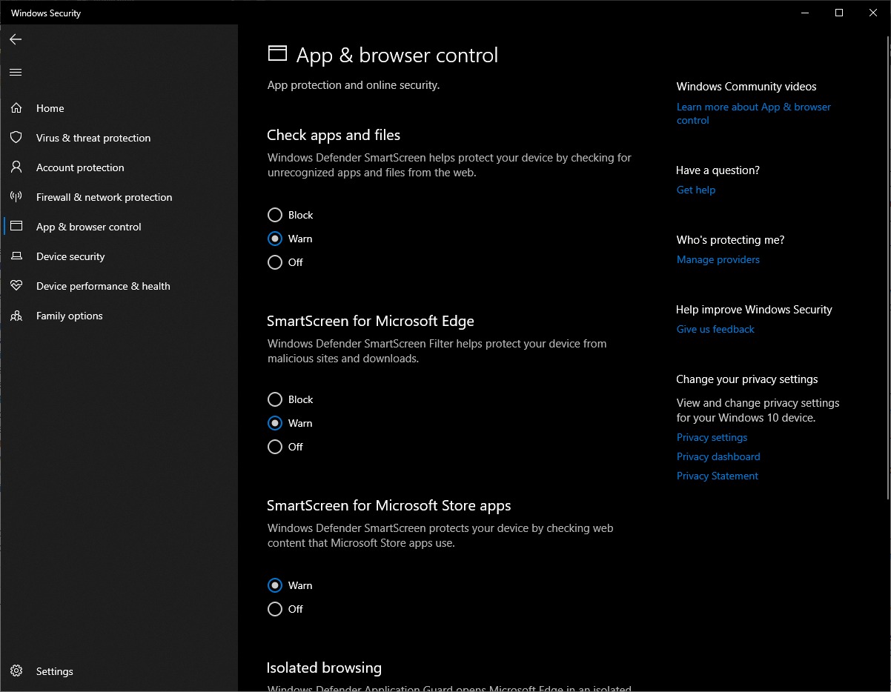This screenshot has width=891, height=692.
Task: Select Block under Check apps and files
Action: point(275,215)
